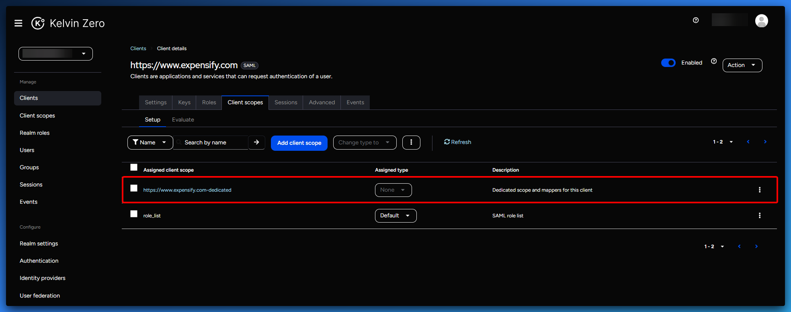Open kebab menu for expensify.com-dedicated row
This screenshot has width=791, height=312.
tap(760, 190)
